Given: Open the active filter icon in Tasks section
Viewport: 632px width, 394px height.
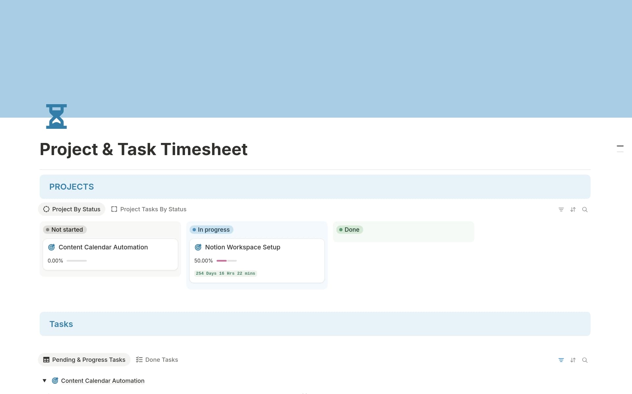Looking at the screenshot, I should [x=561, y=360].
